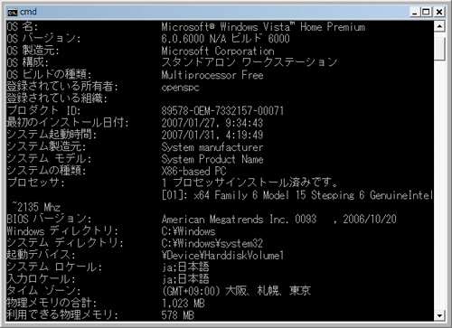The height and width of the screenshot is (328, 452).
Task: Click the scrollbar up arrow
Action: tap(439, 26)
